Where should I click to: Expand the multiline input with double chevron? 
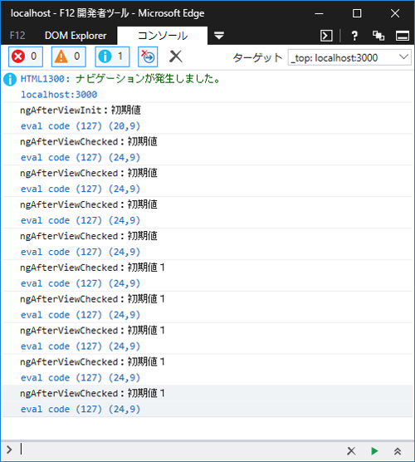tap(398, 451)
